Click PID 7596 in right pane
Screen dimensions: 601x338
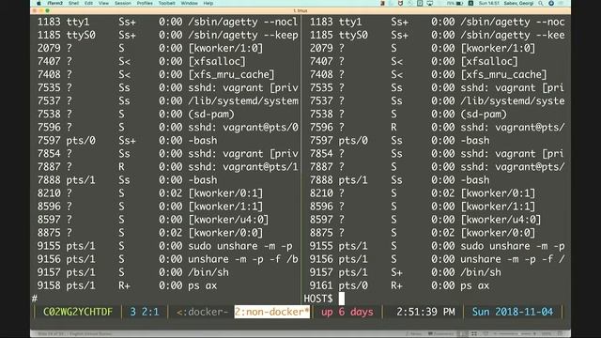(321, 128)
